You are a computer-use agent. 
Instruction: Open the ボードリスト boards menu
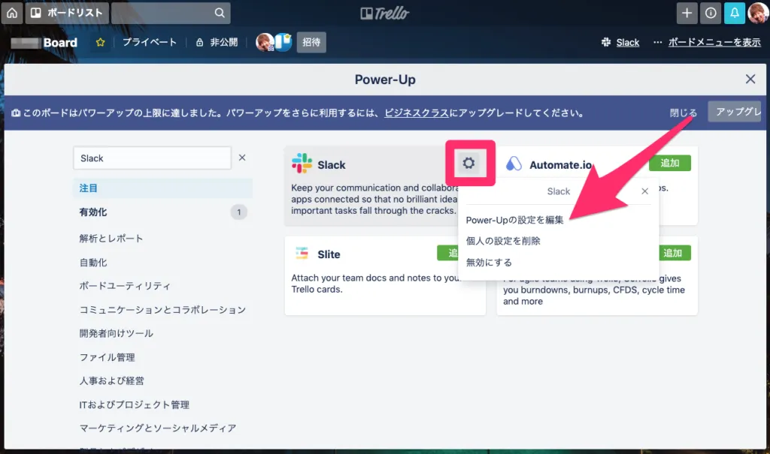click(67, 13)
